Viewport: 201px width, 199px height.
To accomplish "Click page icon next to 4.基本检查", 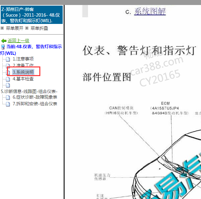I will [x=8, y=79].
